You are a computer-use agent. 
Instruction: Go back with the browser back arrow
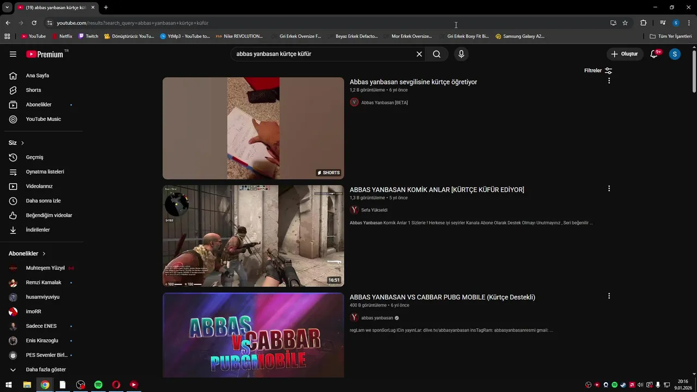pos(8,23)
